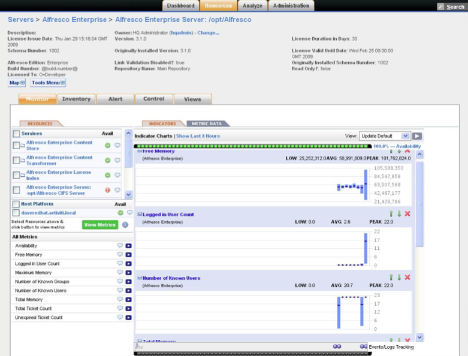
Task: Move Logged in User Count chart up
Action: (x=391, y=213)
